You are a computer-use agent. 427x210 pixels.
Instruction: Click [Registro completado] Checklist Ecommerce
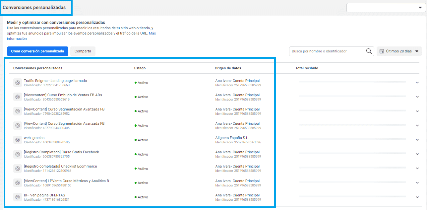click(60, 166)
